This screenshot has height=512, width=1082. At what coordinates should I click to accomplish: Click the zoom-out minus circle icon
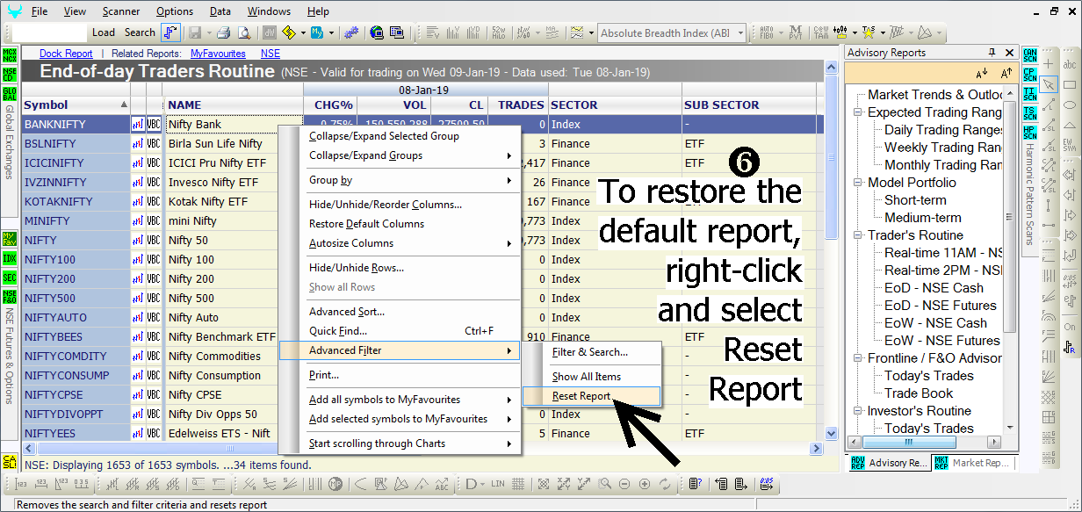click(x=624, y=484)
